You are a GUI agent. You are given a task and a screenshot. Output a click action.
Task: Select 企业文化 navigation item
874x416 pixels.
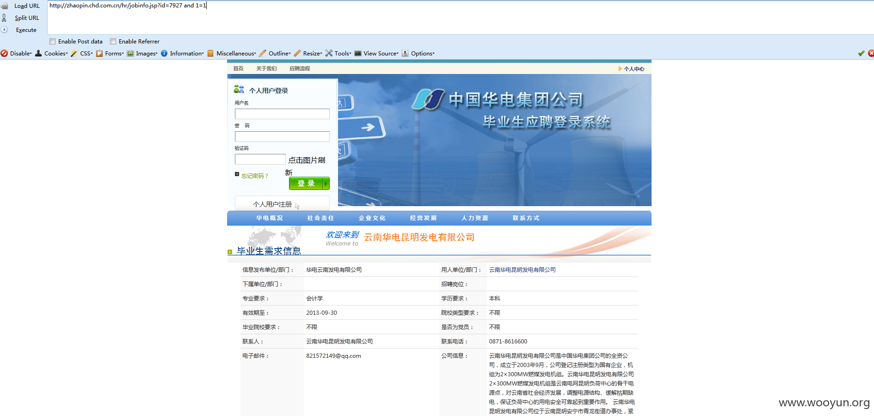coord(372,218)
